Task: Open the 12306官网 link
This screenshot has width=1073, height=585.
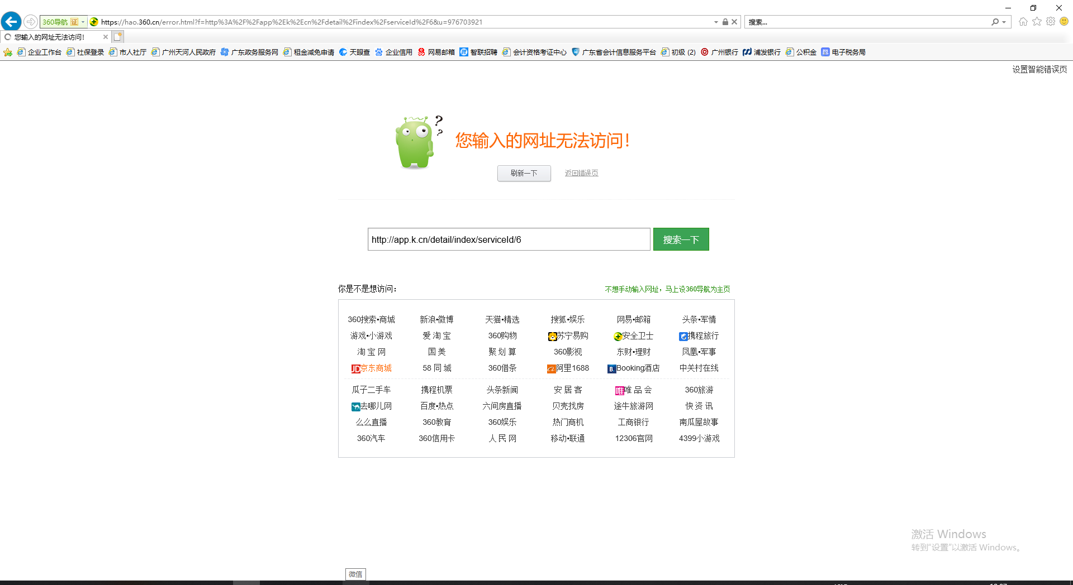Action: [634, 438]
